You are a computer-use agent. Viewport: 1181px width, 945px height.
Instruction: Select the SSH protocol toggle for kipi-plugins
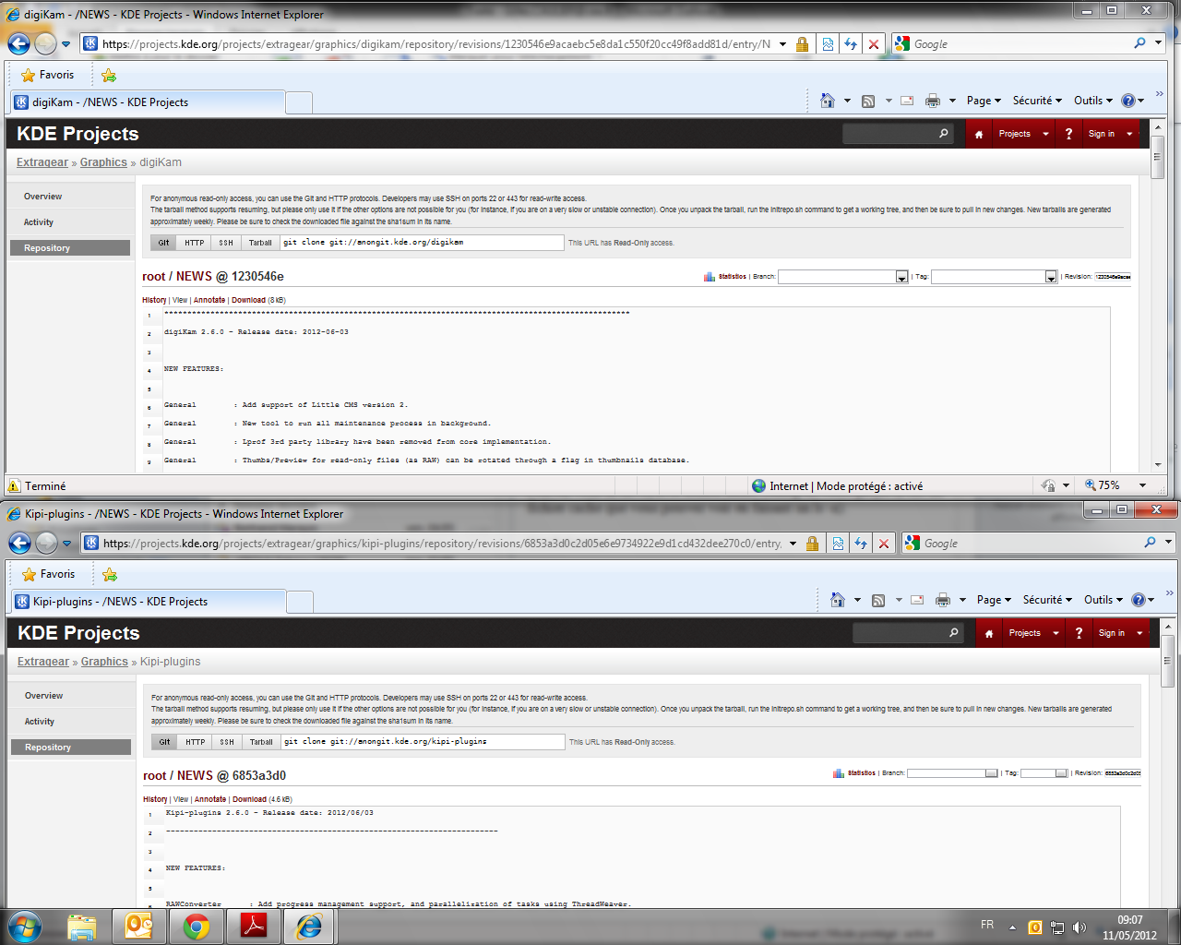pyautogui.click(x=227, y=742)
